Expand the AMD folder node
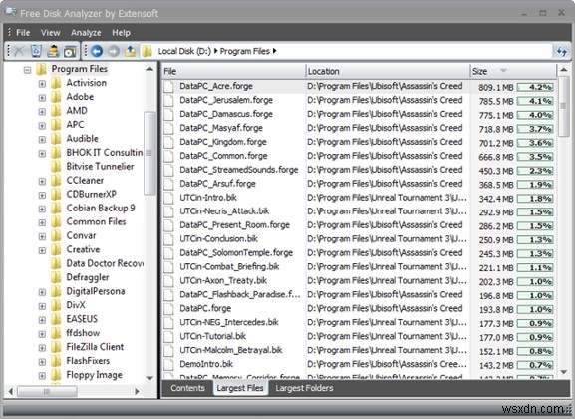This screenshot has width=575, height=419. [42, 112]
